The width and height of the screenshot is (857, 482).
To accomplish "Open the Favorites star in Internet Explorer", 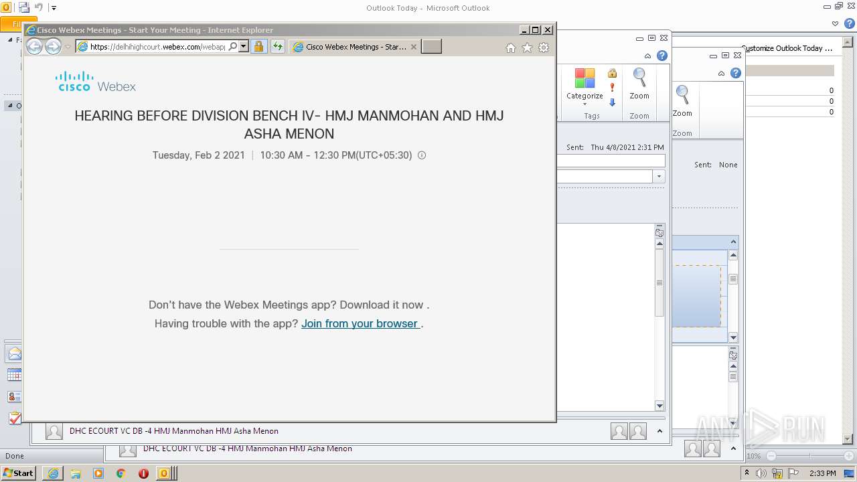I will (527, 48).
